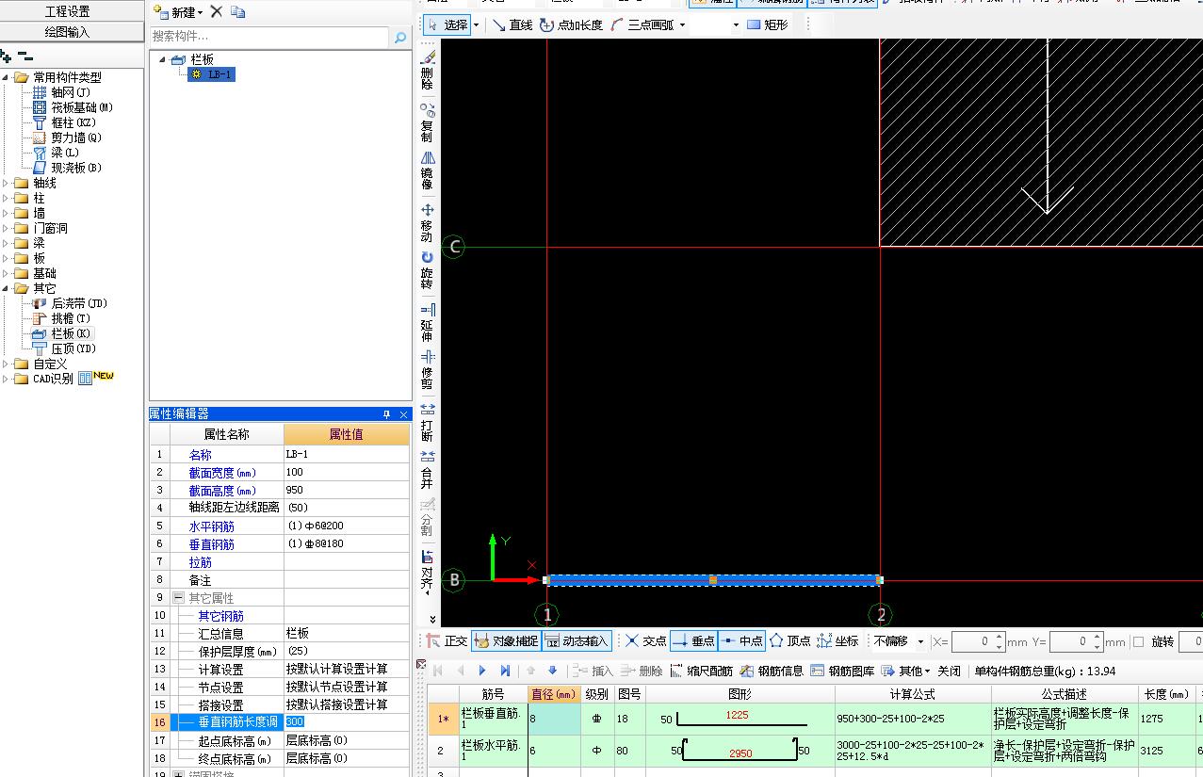Go to last rebar record arrow
This screenshot has height=777, width=1203.
[505, 671]
